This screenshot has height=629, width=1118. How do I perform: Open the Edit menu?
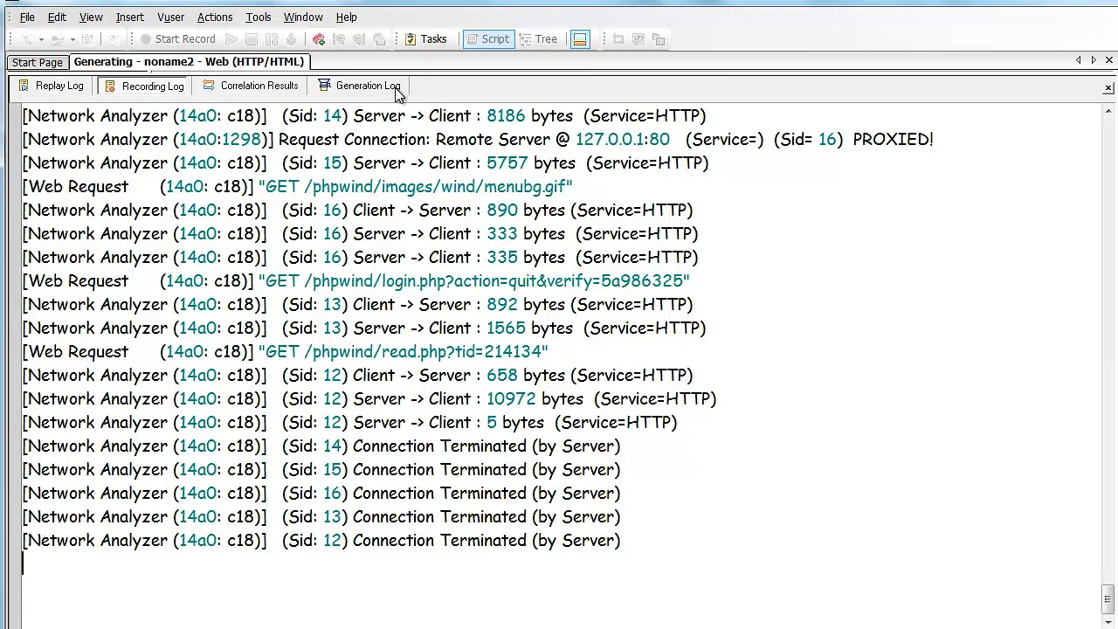click(x=57, y=17)
